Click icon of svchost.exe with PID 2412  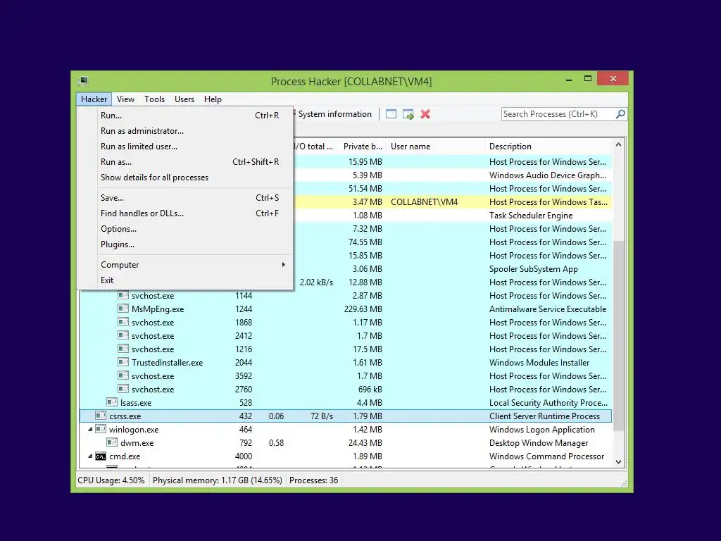point(123,335)
